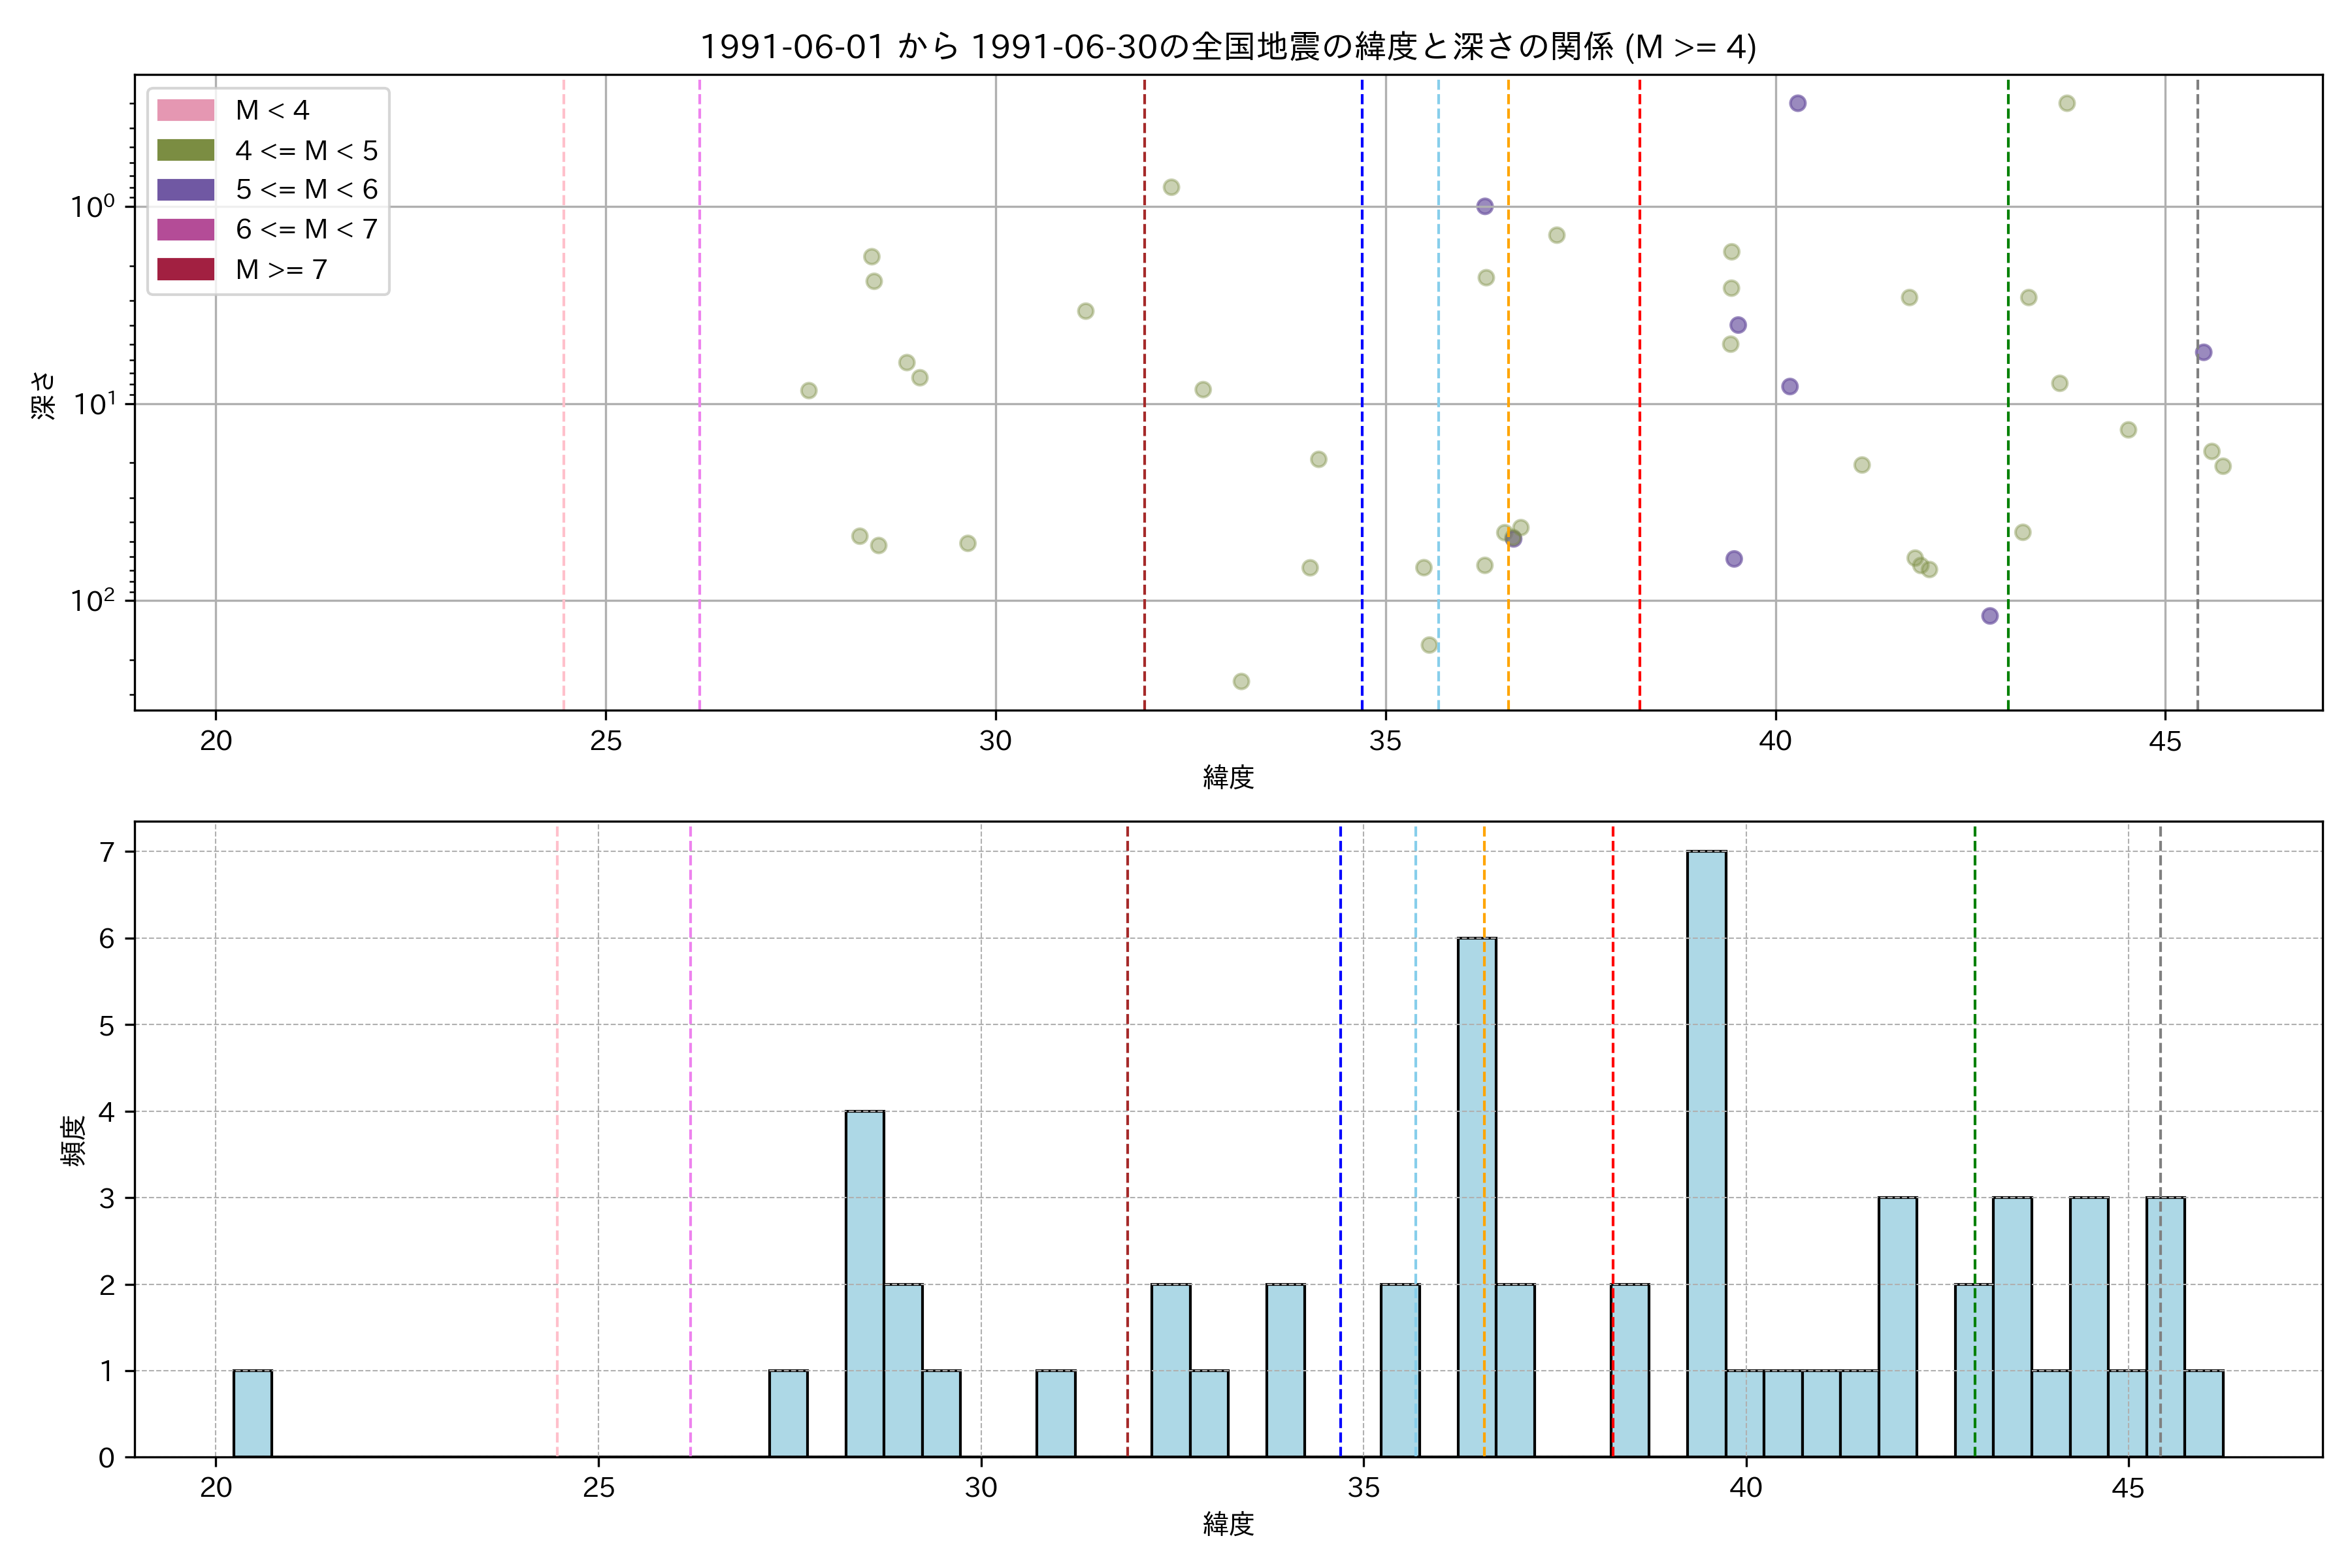Click the purple scatter point at top near latitude 40

click(x=1797, y=103)
